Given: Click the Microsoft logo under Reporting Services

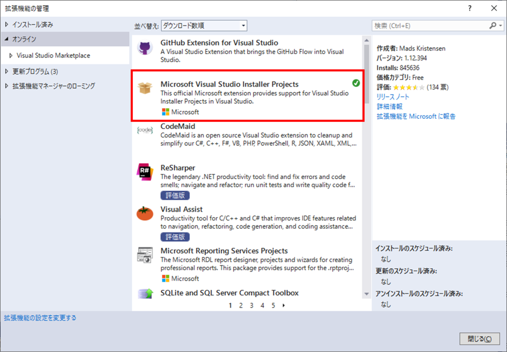Looking at the screenshot, I should pyautogui.click(x=165, y=278).
